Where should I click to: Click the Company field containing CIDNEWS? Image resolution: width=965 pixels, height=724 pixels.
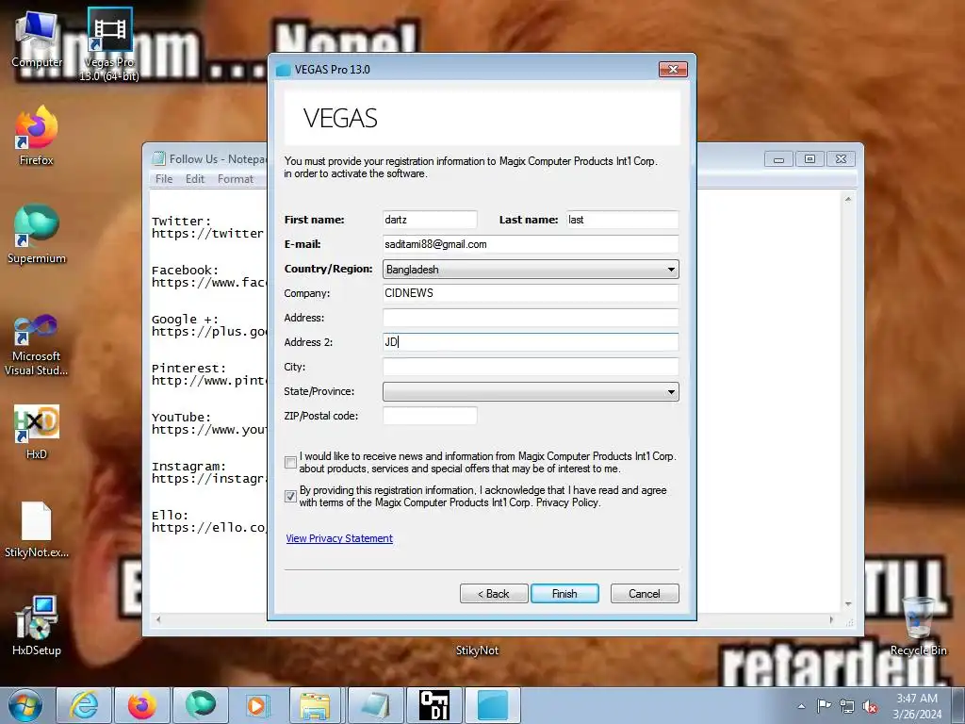[531, 293]
